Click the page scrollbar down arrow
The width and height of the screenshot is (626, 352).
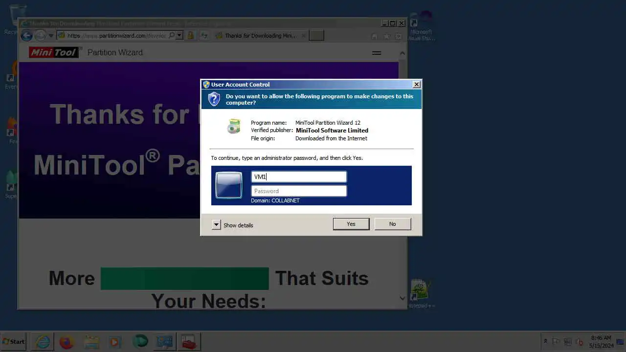pos(402,298)
